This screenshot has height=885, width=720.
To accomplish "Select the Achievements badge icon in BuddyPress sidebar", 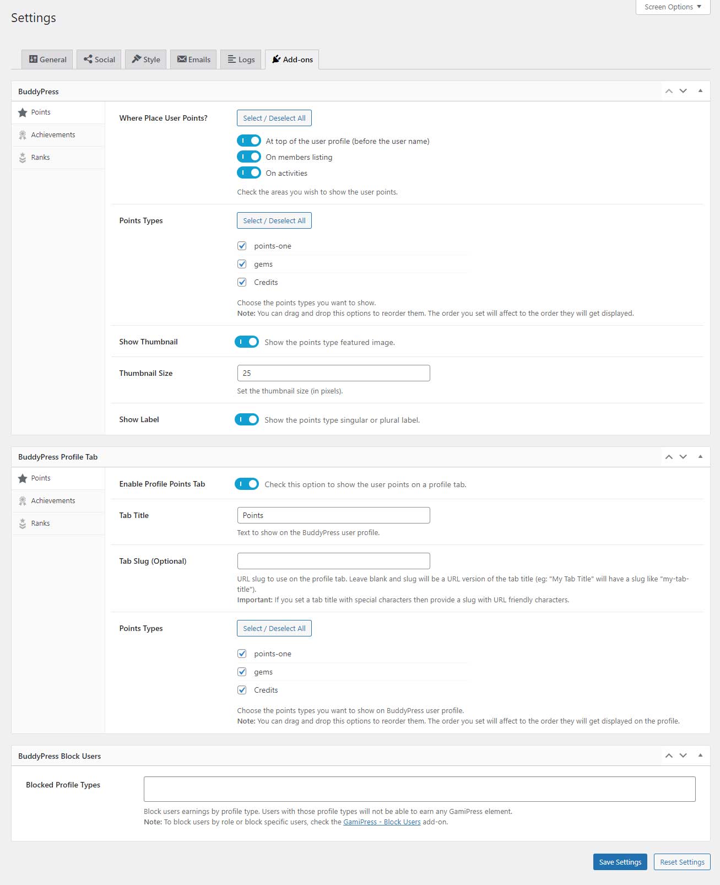I will tap(23, 135).
